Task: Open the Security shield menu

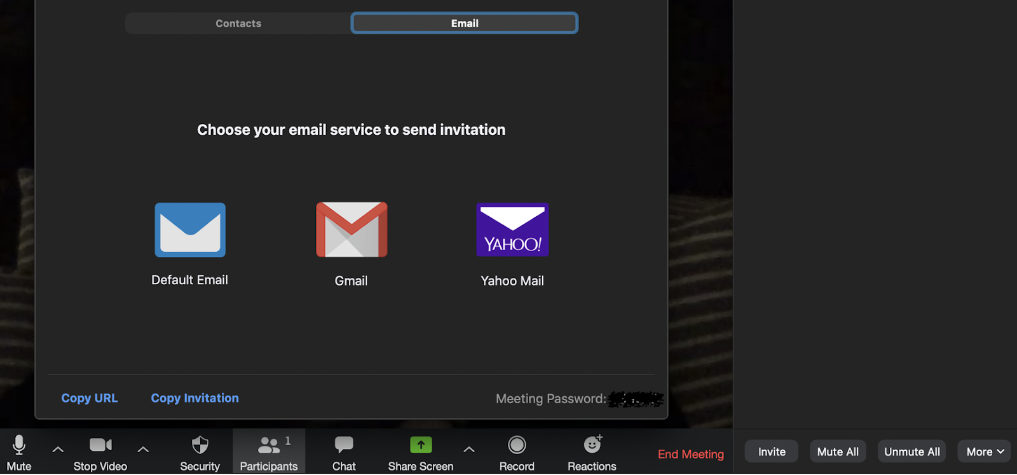Action: click(x=200, y=452)
